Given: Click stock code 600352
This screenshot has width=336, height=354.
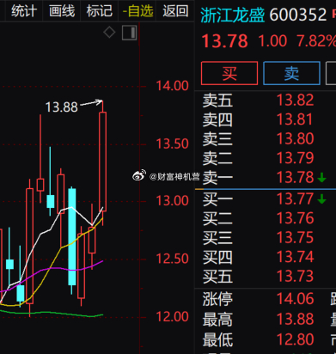Looking at the screenshot, I should (x=298, y=15).
